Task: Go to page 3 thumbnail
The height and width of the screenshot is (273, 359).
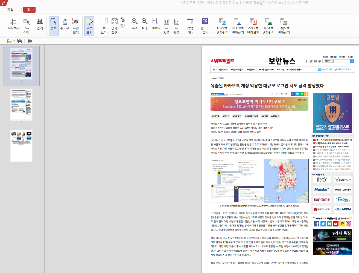Action: coord(21,146)
